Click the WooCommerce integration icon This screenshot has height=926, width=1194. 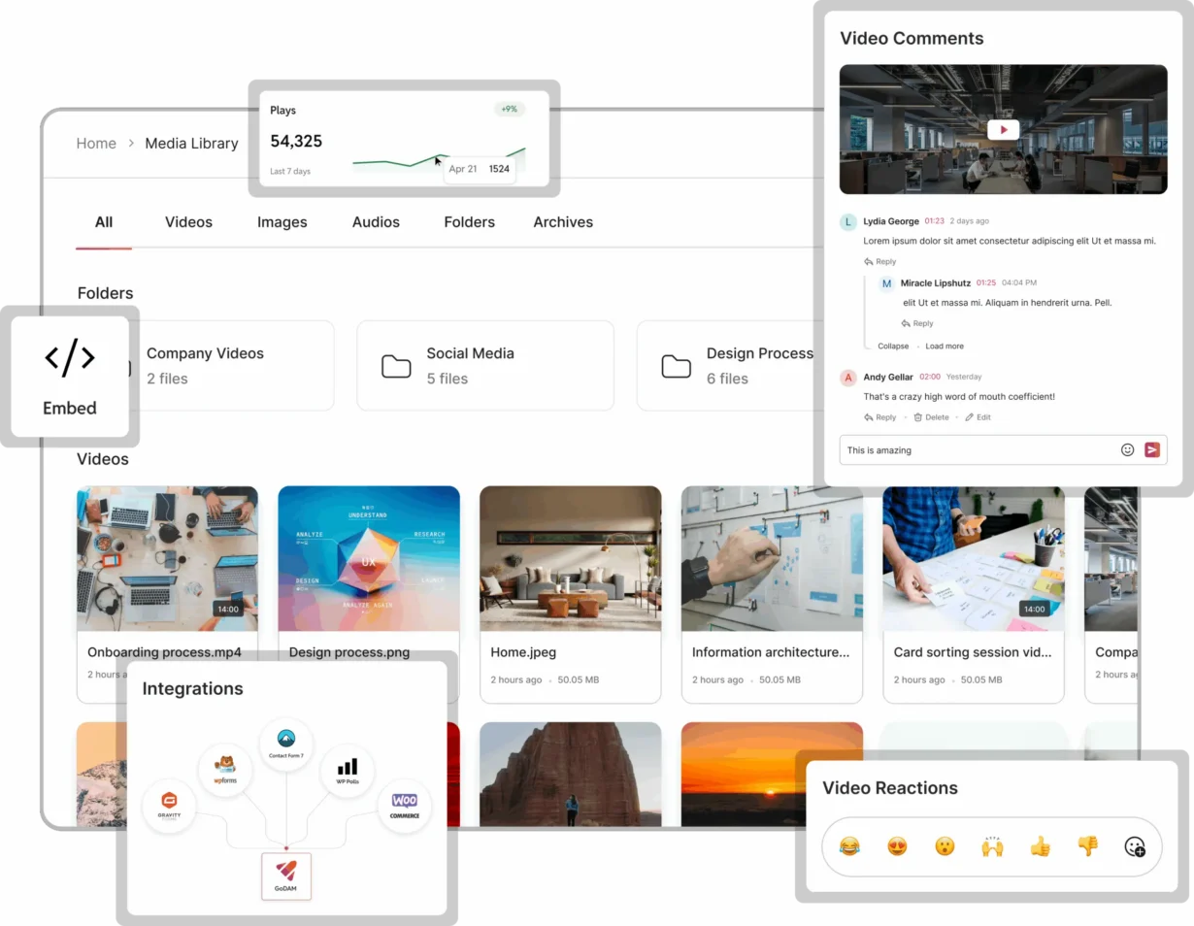(404, 805)
